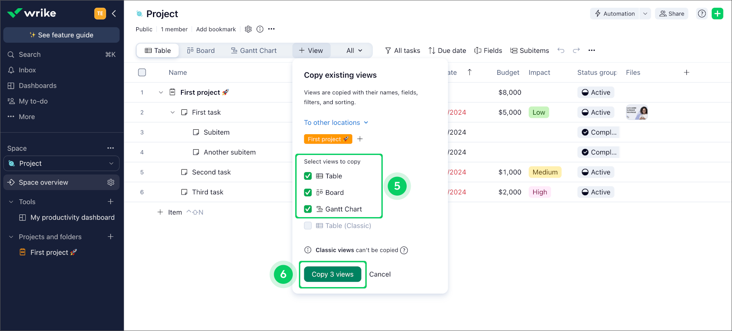Add another location with plus icon
The image size is (732, 331).
[360, 139]
